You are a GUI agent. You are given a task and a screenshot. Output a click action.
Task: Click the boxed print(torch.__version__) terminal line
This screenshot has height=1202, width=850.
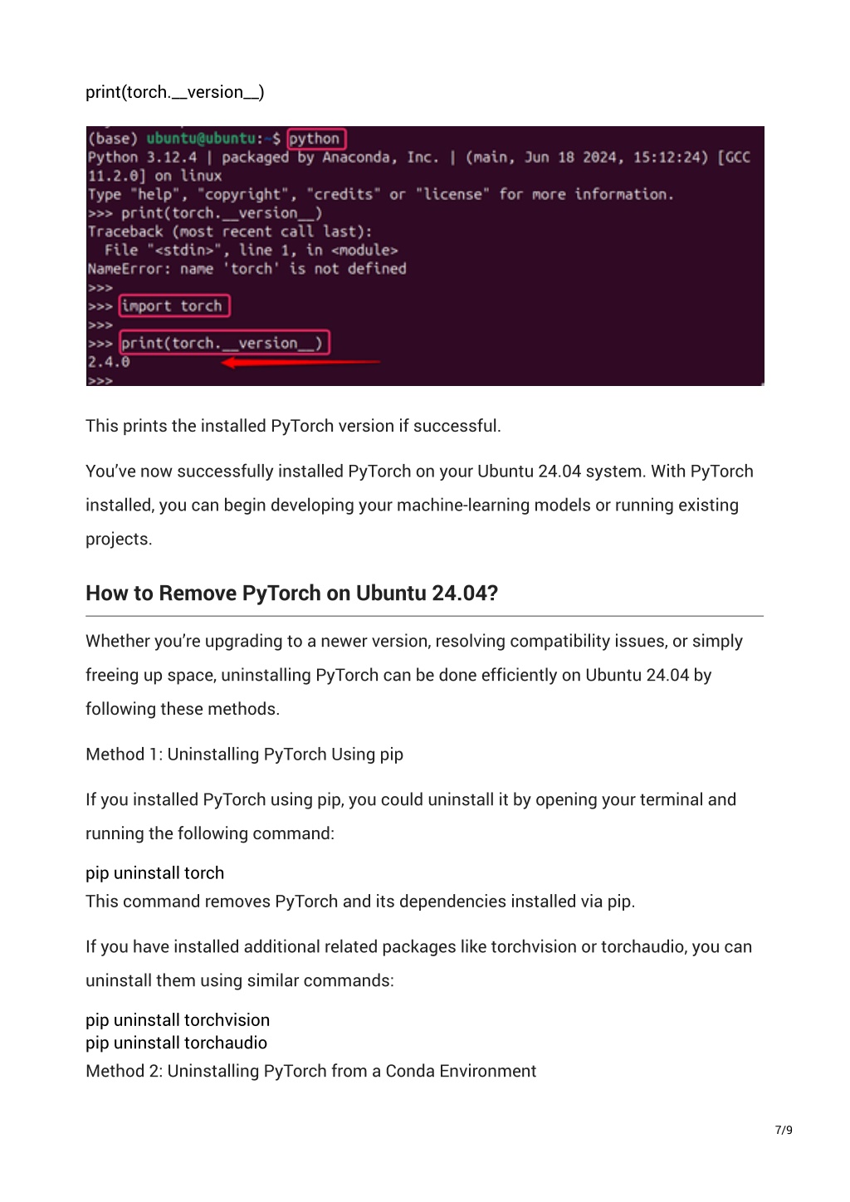[x=224, y=343]
